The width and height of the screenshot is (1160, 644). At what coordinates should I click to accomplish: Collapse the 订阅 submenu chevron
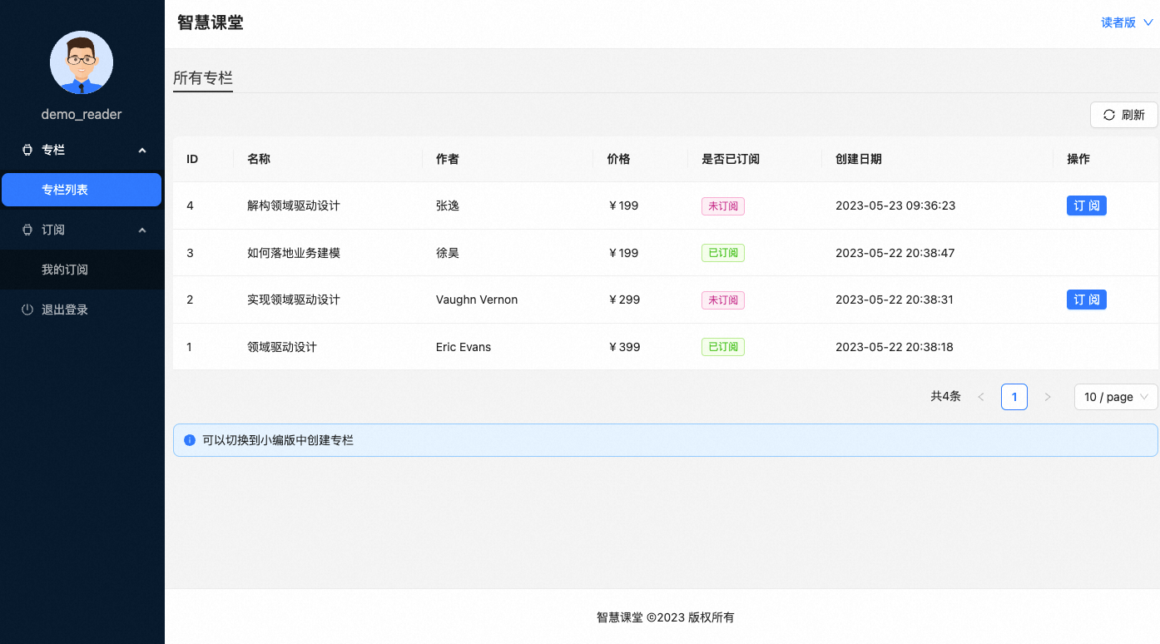point(142,230)
